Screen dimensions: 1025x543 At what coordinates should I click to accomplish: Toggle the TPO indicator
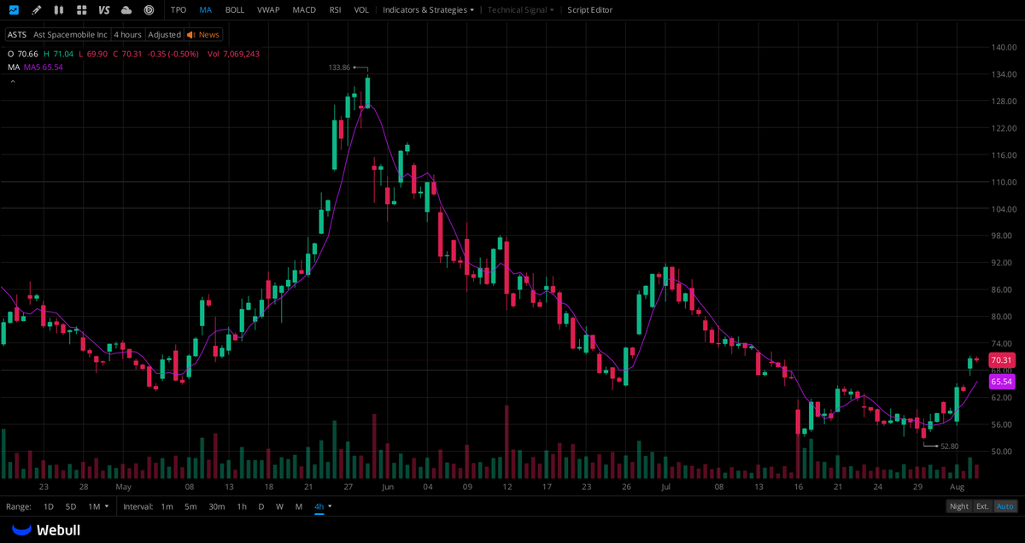pos(179,10)
